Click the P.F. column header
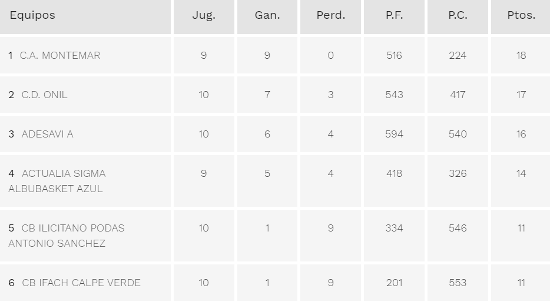 click(x=395, y=15)
